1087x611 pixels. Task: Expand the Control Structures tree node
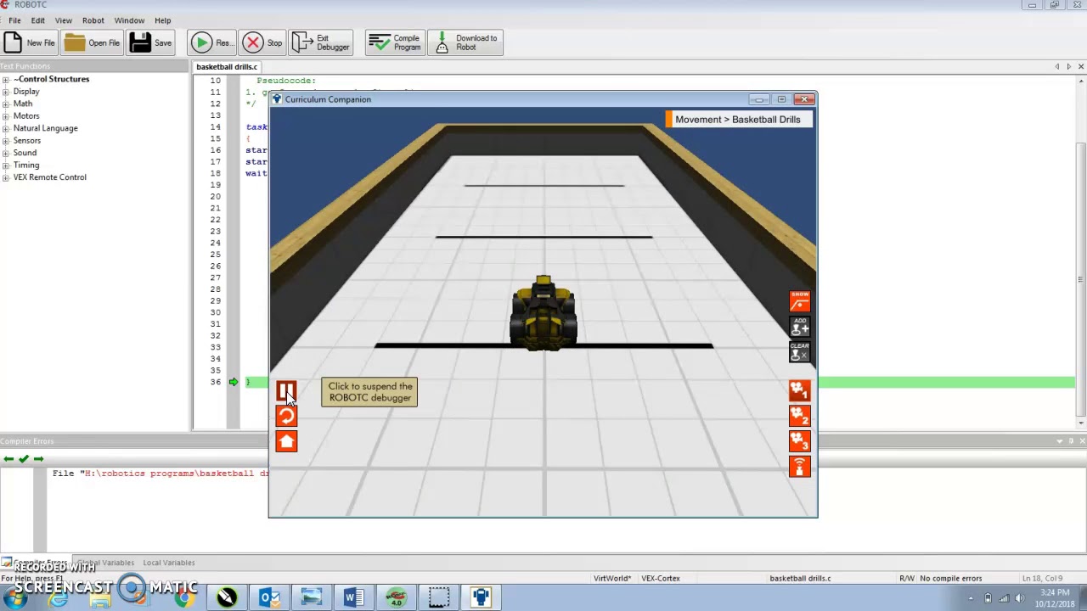(6, 79)
